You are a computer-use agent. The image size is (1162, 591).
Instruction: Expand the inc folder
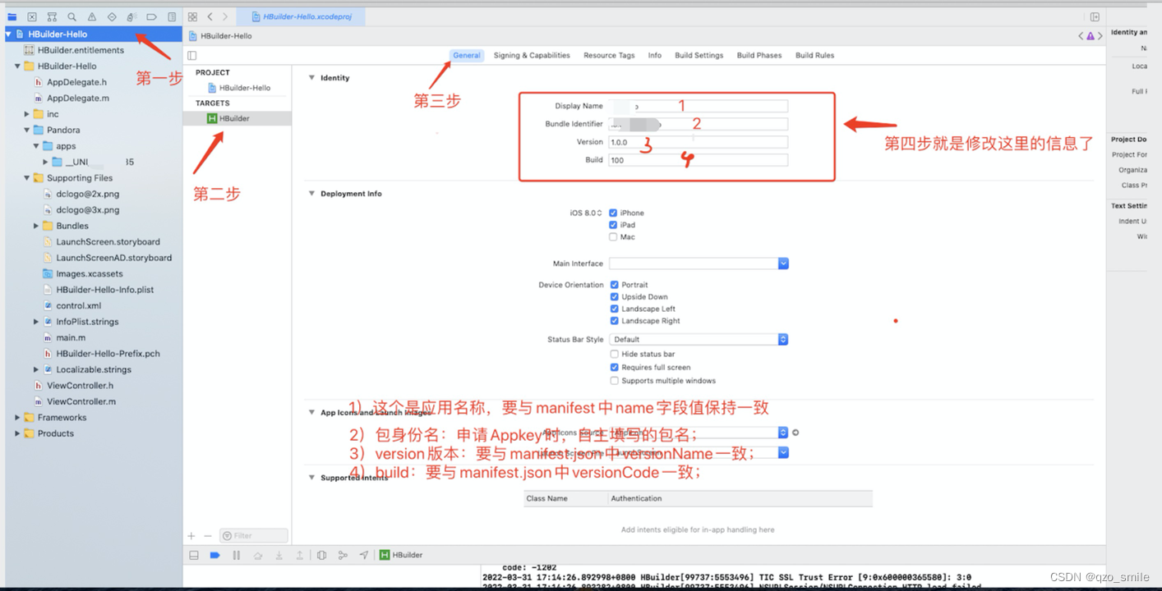26,114
